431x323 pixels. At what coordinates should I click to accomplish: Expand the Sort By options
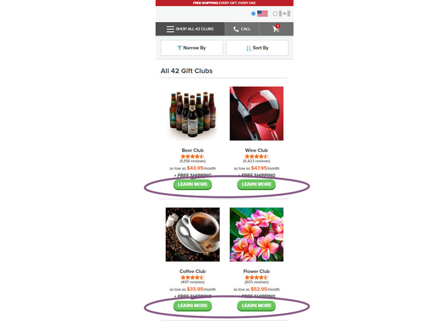tap(257, 48)
